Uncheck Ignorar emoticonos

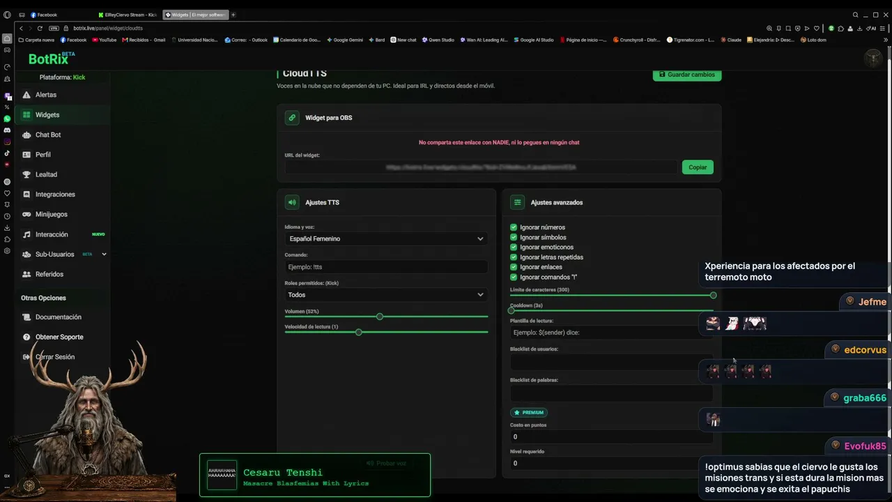(514, 247)
